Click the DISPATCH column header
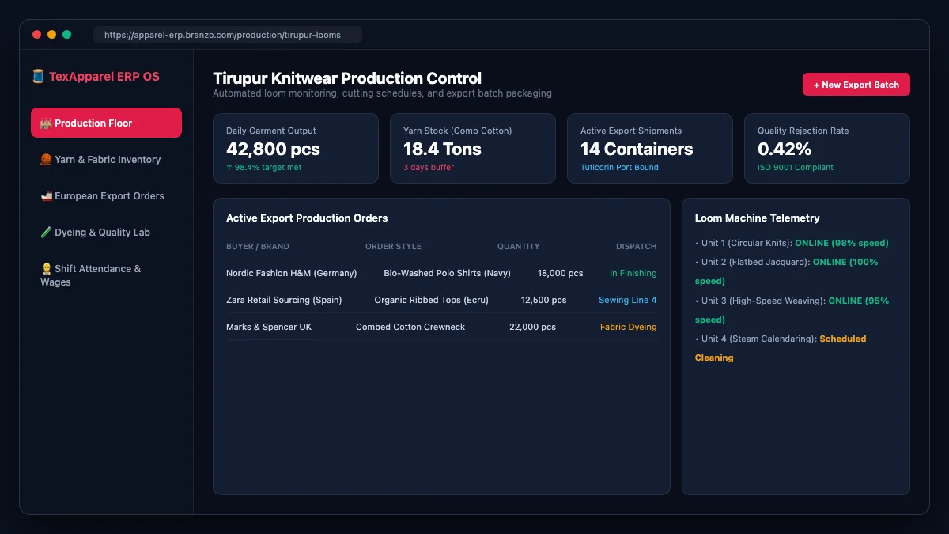 [637, 247]
